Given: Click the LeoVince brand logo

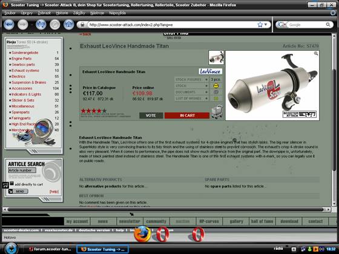Looking at the screenshot, I should [210, 71].
